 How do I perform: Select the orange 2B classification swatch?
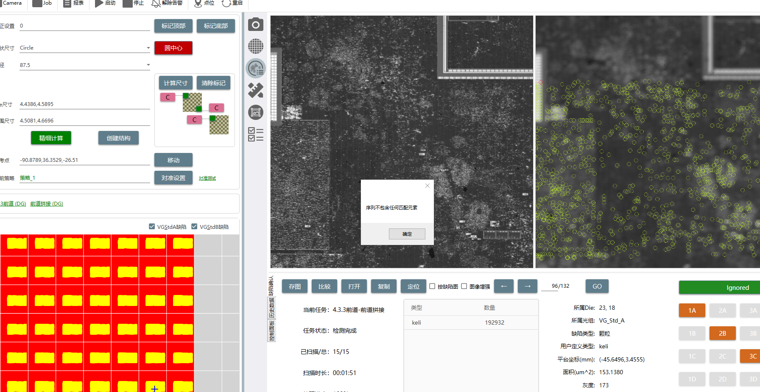point(722,334)
